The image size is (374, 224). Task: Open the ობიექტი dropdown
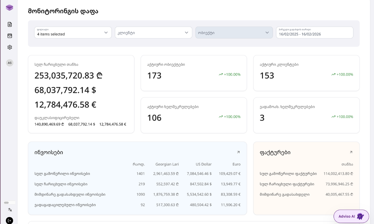coord(234,33)
